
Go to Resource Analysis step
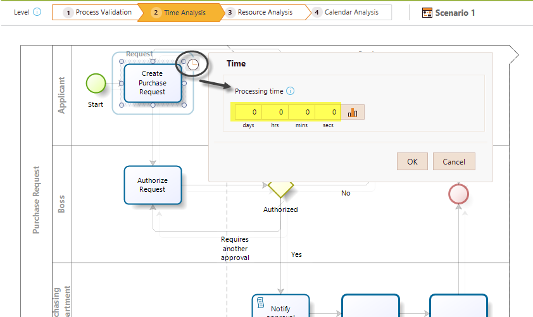point(265,12)
